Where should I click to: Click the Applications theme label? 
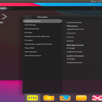pyautogui.click(x=75, y=29)
